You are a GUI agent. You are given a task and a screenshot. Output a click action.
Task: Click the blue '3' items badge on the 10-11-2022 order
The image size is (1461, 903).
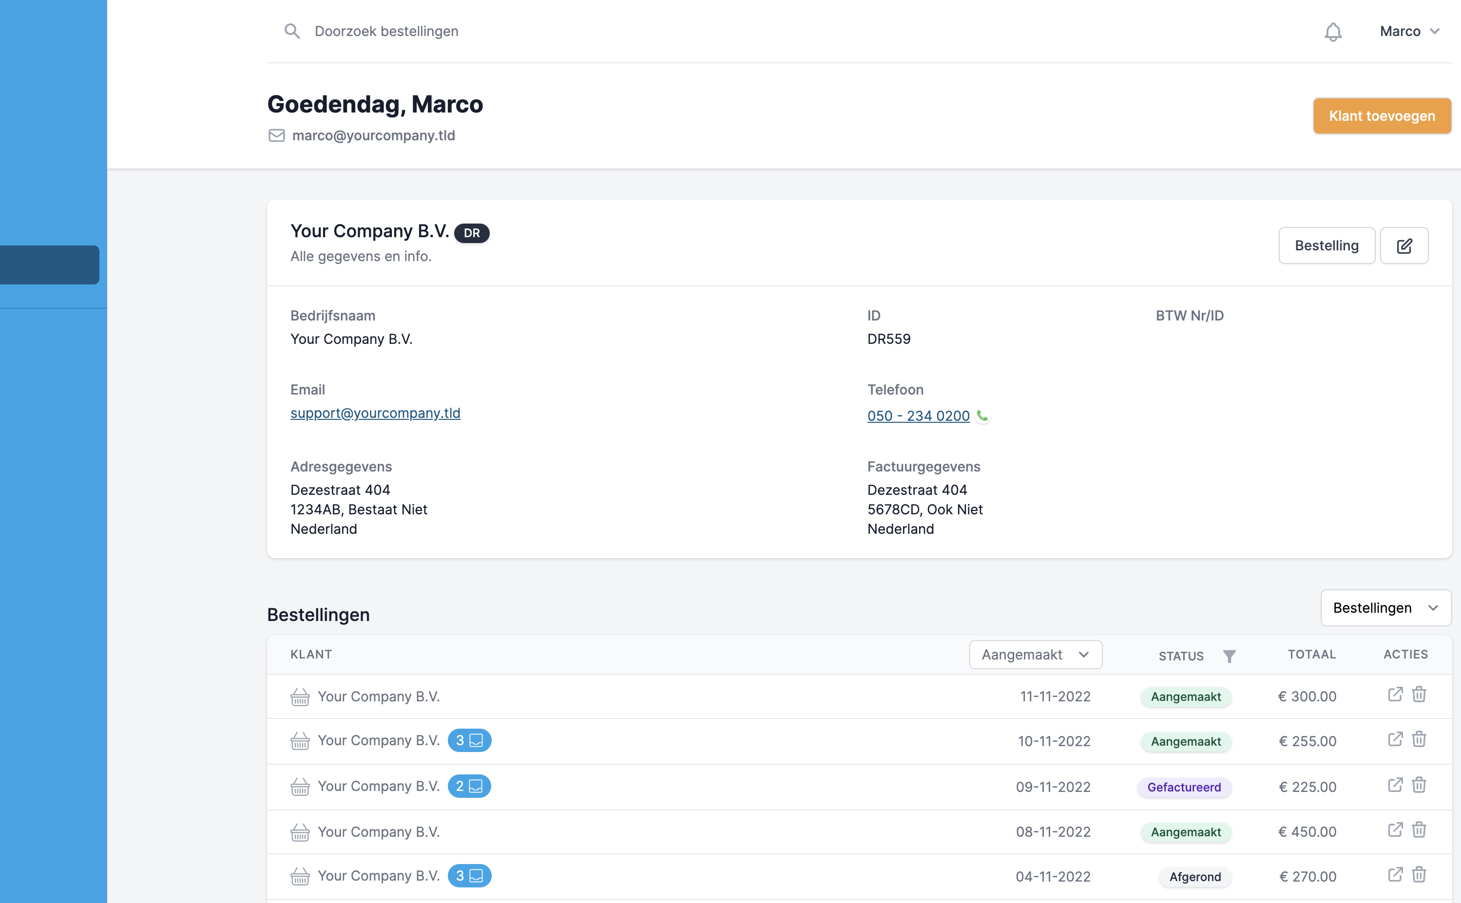point(470,740)
